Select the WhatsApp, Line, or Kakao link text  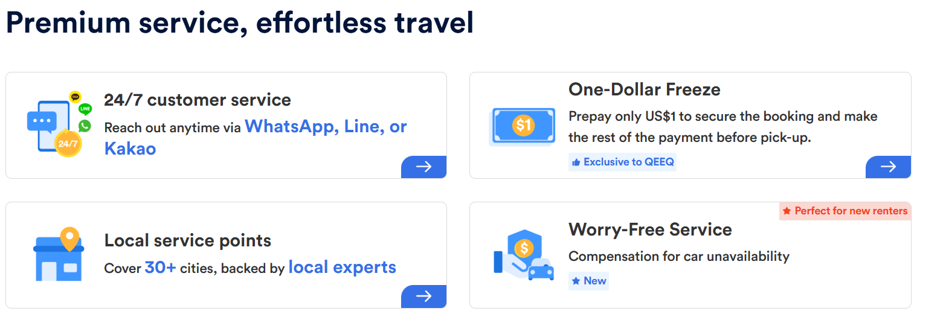(256, 137)
